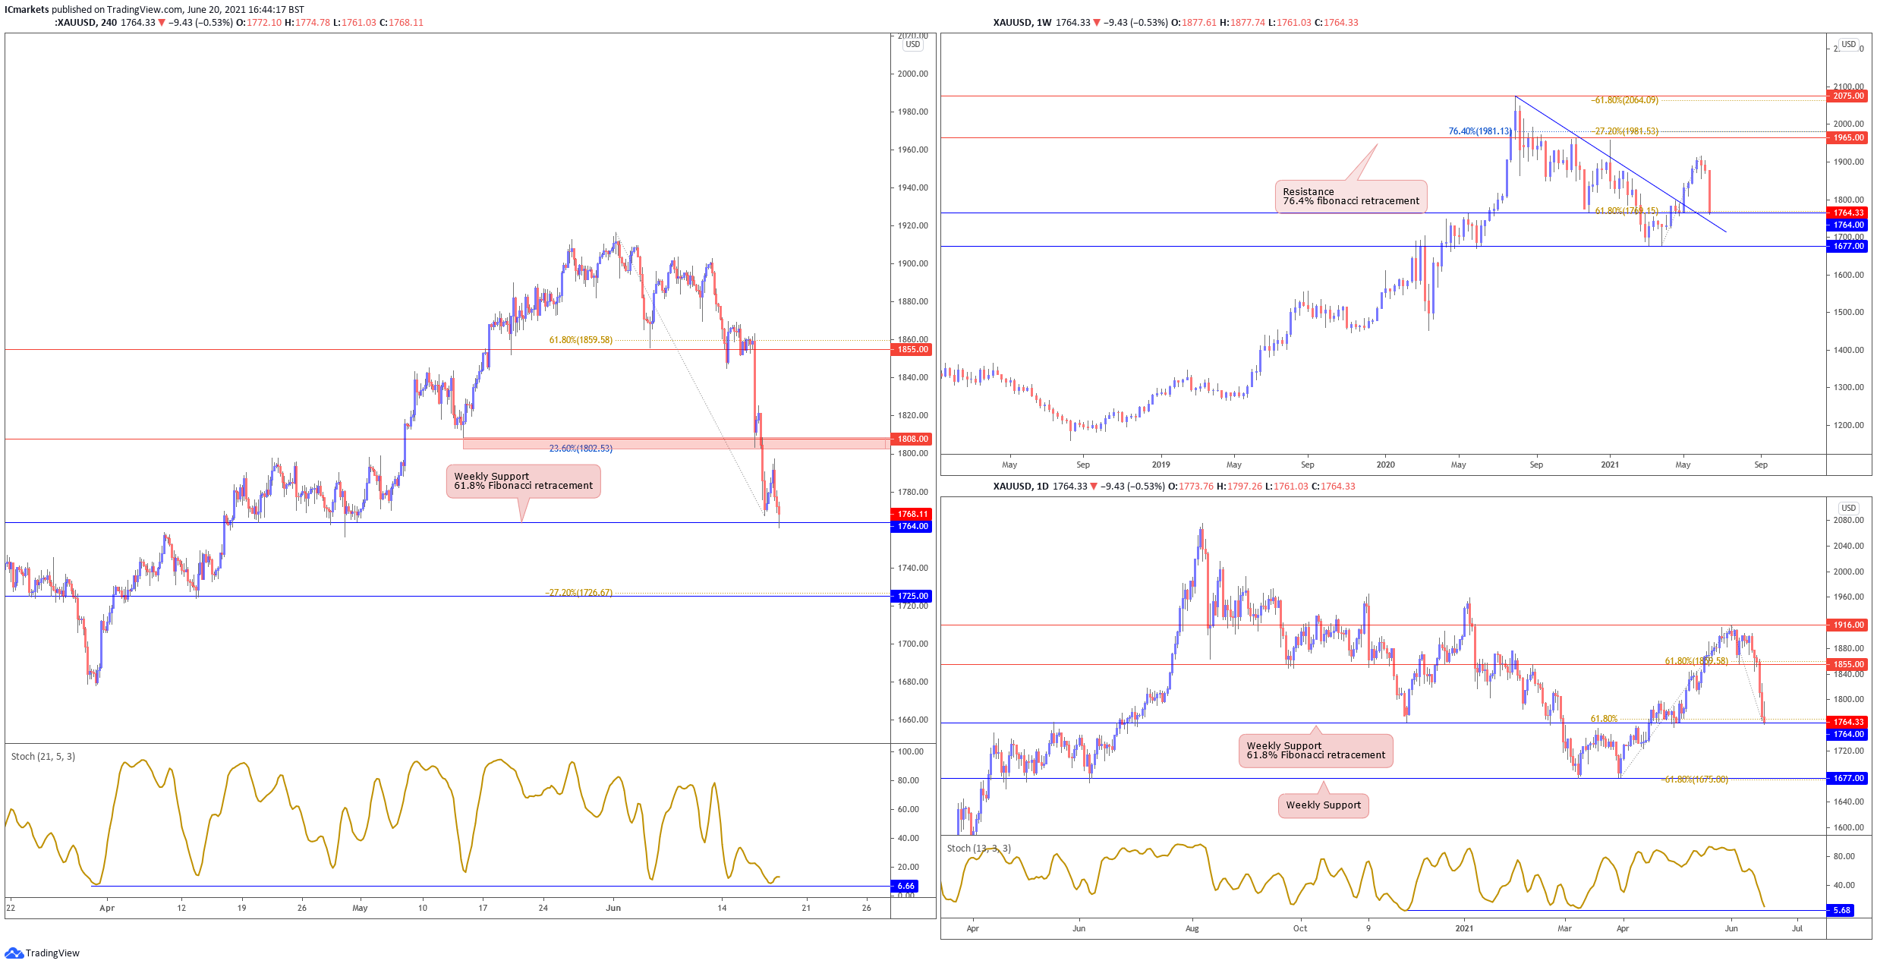Click the red shaded resistance zone near 1808
The height and width of the screenshot is (967, 1877).
click(676, 443)
